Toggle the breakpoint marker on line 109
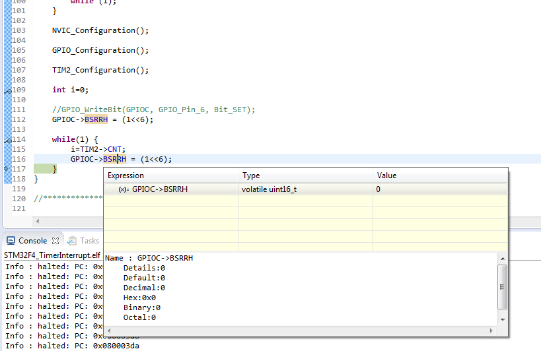 pyautogui.click(x=7, y=91)
